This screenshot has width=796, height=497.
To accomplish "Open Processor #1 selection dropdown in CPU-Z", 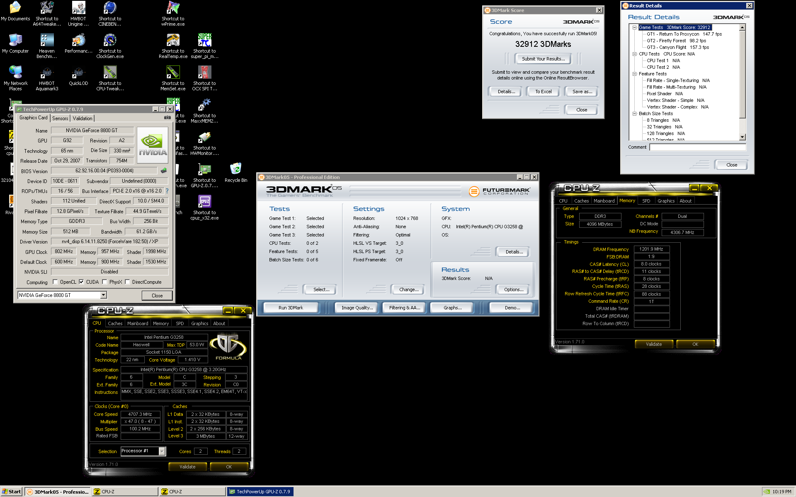I will (162, 451).
